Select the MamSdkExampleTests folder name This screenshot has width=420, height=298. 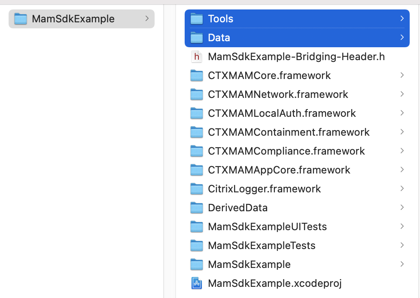click(x=262, y=246)
